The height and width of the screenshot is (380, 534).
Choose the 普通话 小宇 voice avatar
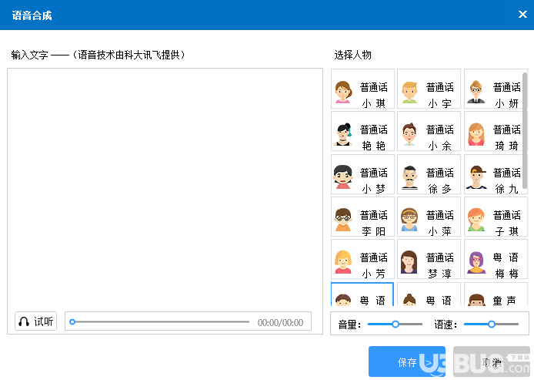[x=429, y=89]
